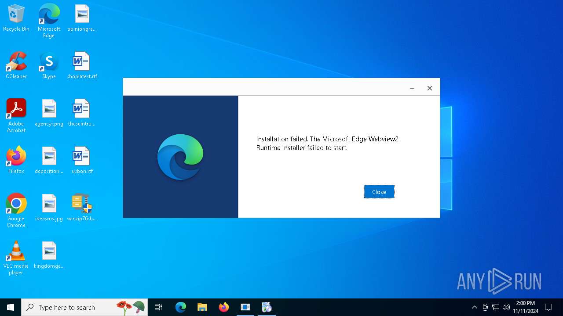This screenshot has width=563, height=316.
Task: Click the Edge logo in the installer dialog
Action: (180, 157)
